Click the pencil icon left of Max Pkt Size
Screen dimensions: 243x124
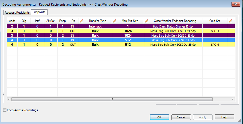click(x=114, y=21)
